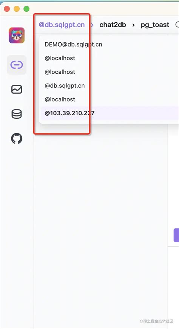
Task: Click the chevron between chat2db and pg_toast
Action: click(134, 25)
